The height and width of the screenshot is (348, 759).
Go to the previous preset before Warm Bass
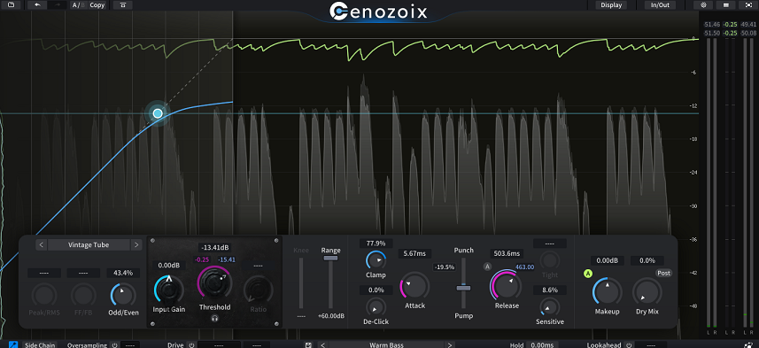(323, 345)
